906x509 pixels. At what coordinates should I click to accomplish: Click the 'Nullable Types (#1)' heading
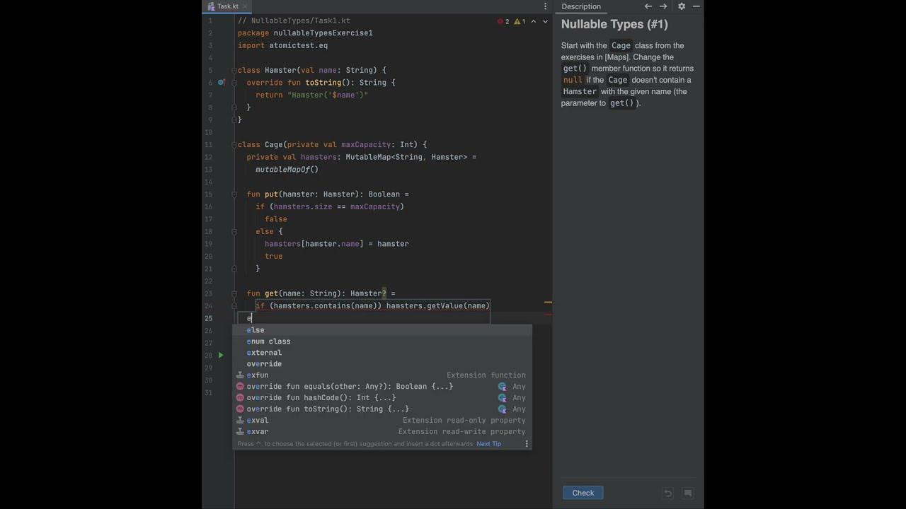tap(614, 24)
